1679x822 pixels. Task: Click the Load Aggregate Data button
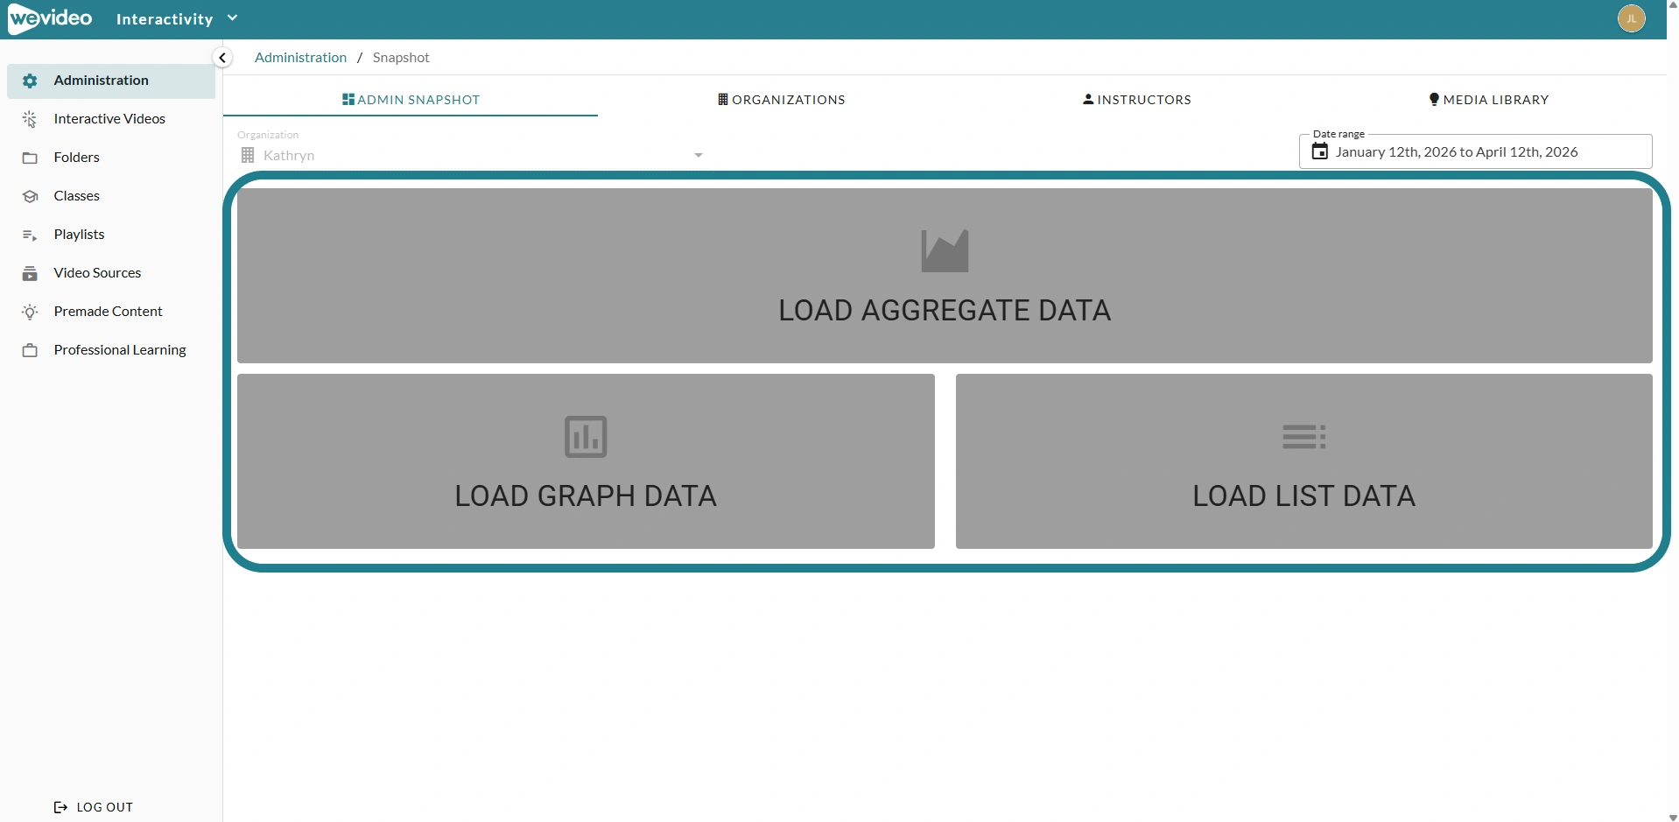(x=945, y=276)
